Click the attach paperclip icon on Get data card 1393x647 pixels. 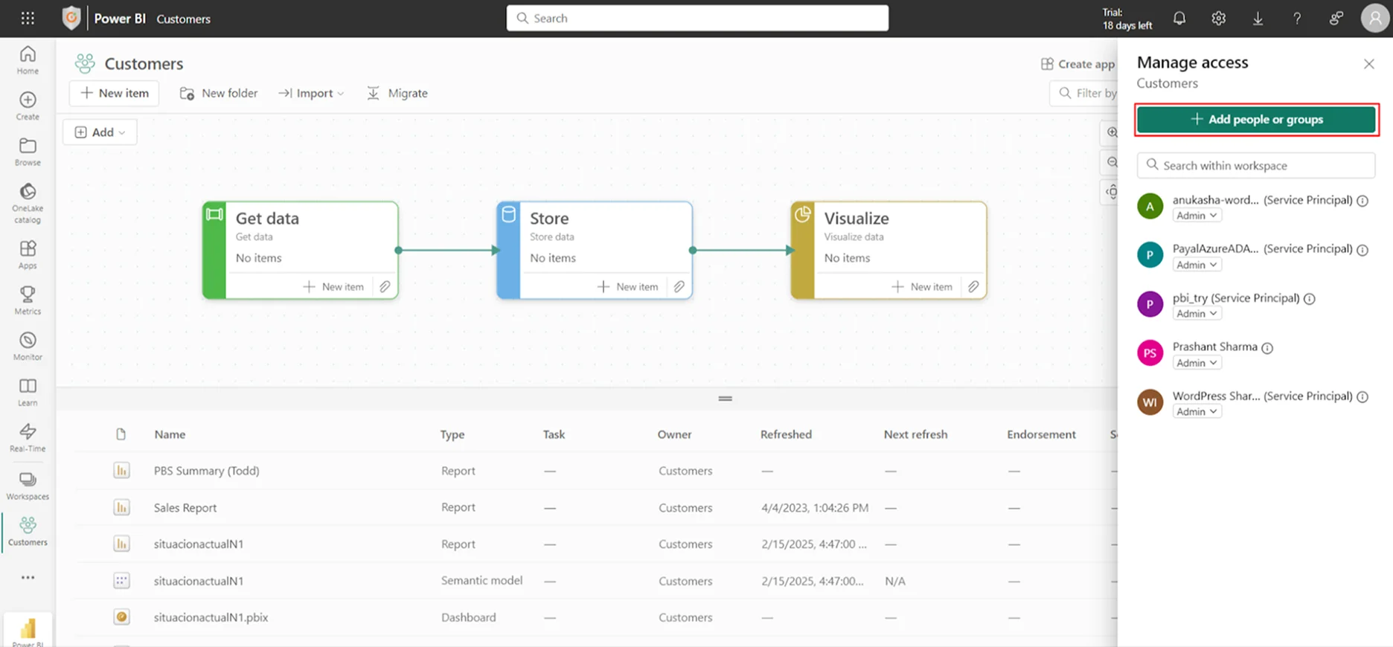pos(385,286)
